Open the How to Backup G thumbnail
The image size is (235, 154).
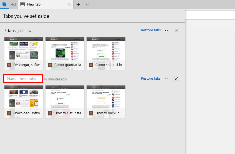pos(106,102)
